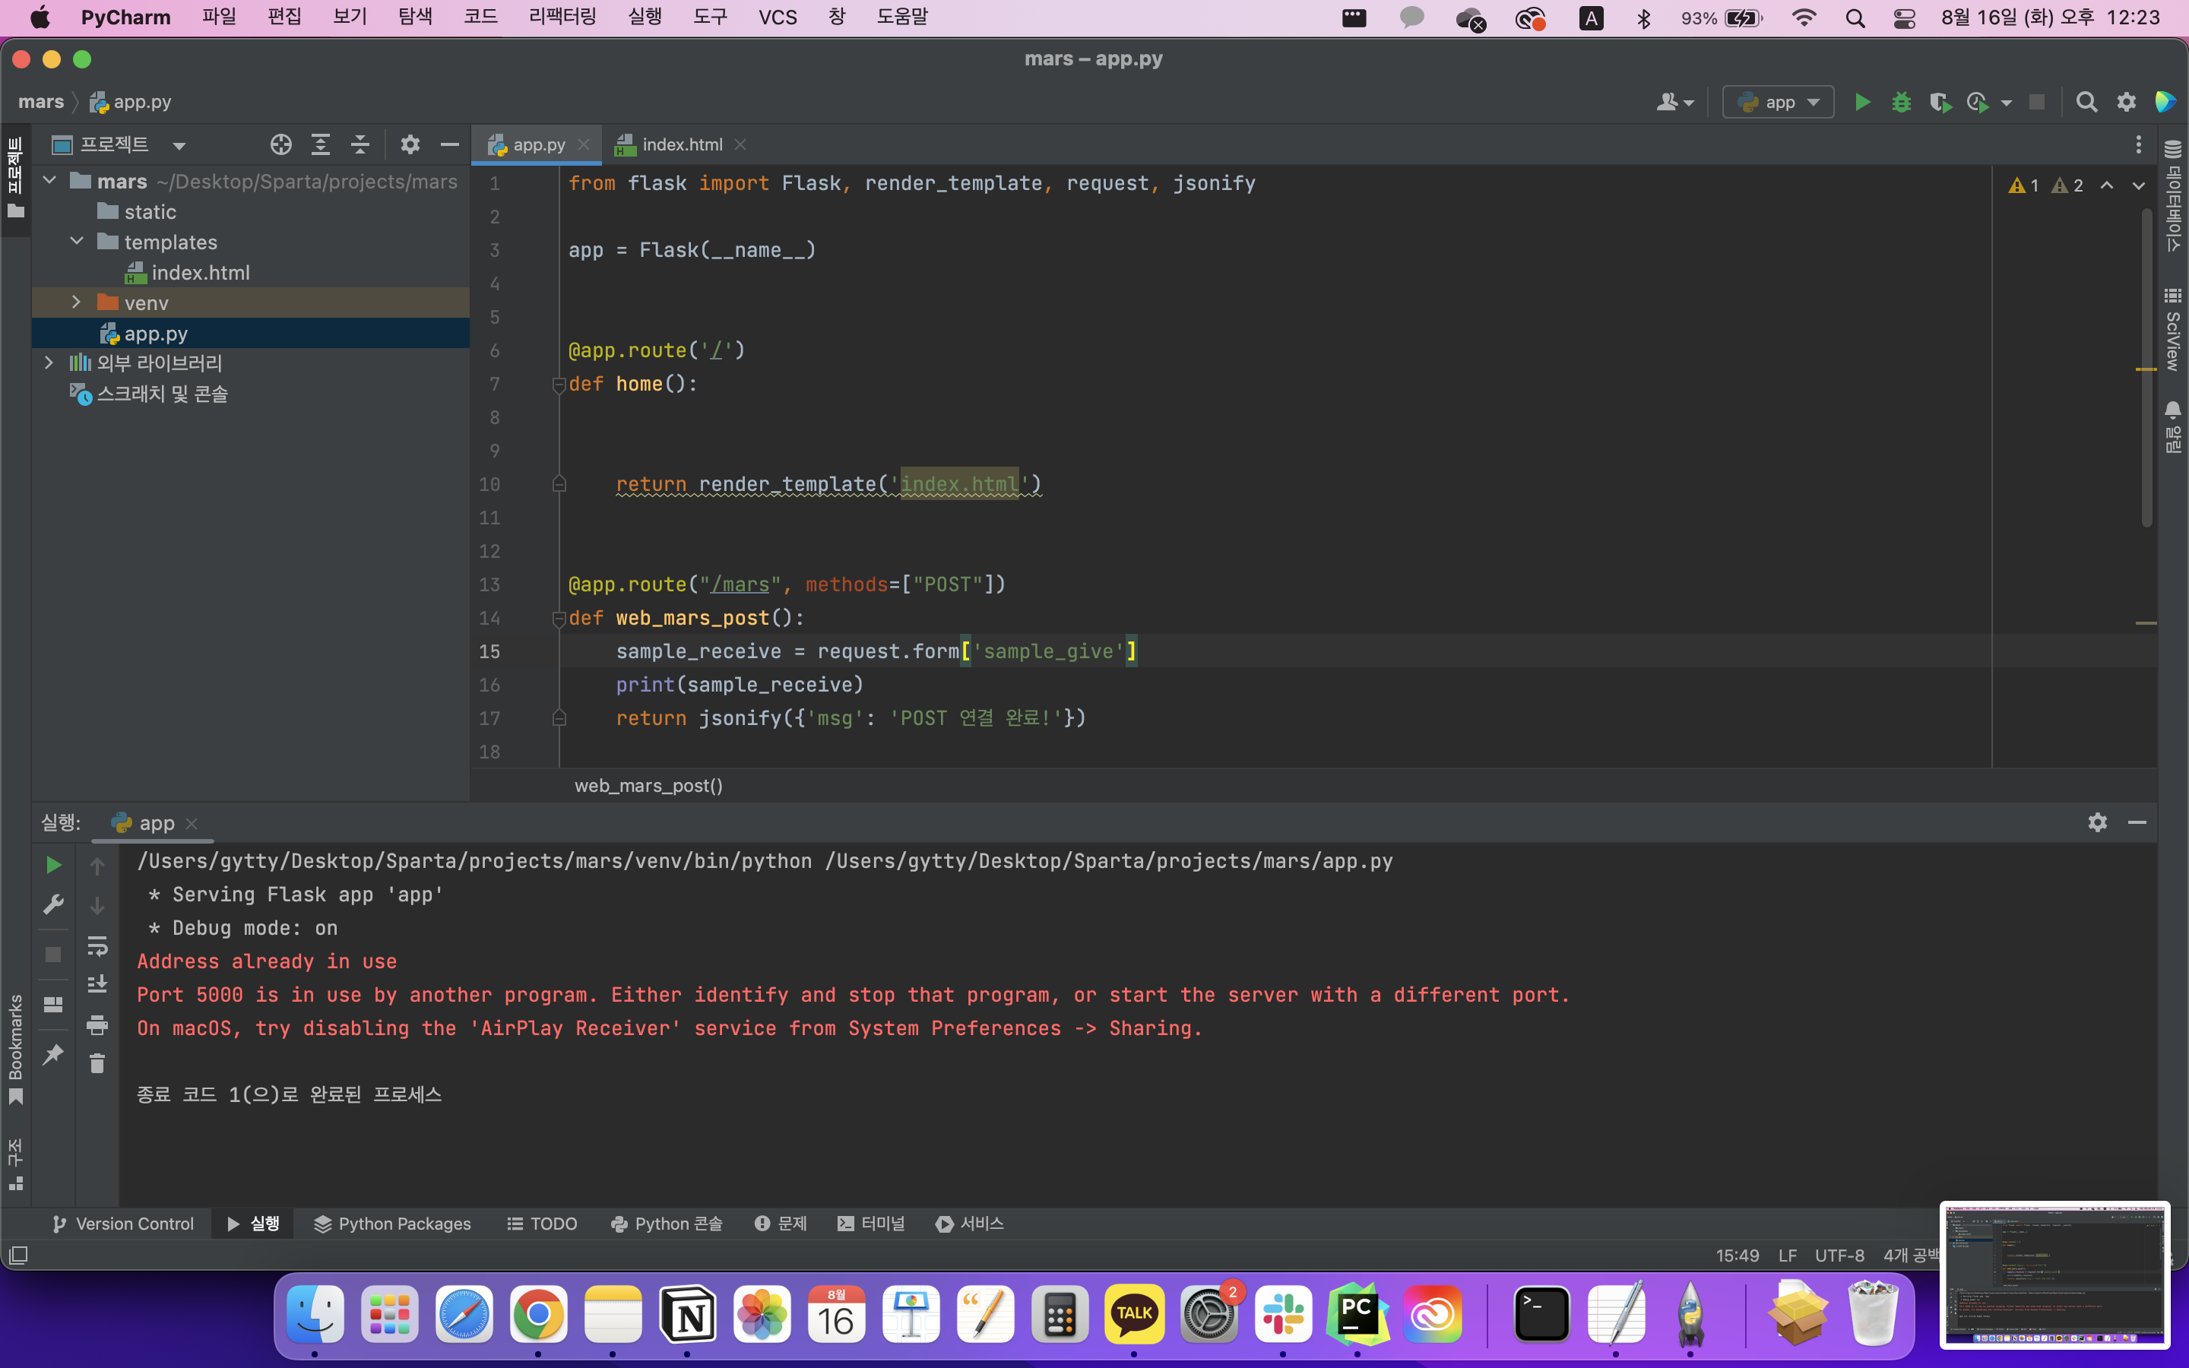Toggle the Bookmarks tool window

15,1050
